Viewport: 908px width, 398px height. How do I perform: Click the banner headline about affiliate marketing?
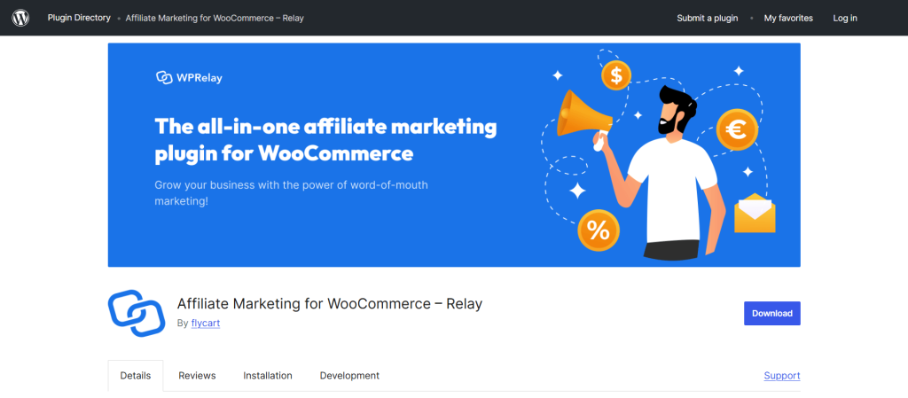[x=325, y=140]
